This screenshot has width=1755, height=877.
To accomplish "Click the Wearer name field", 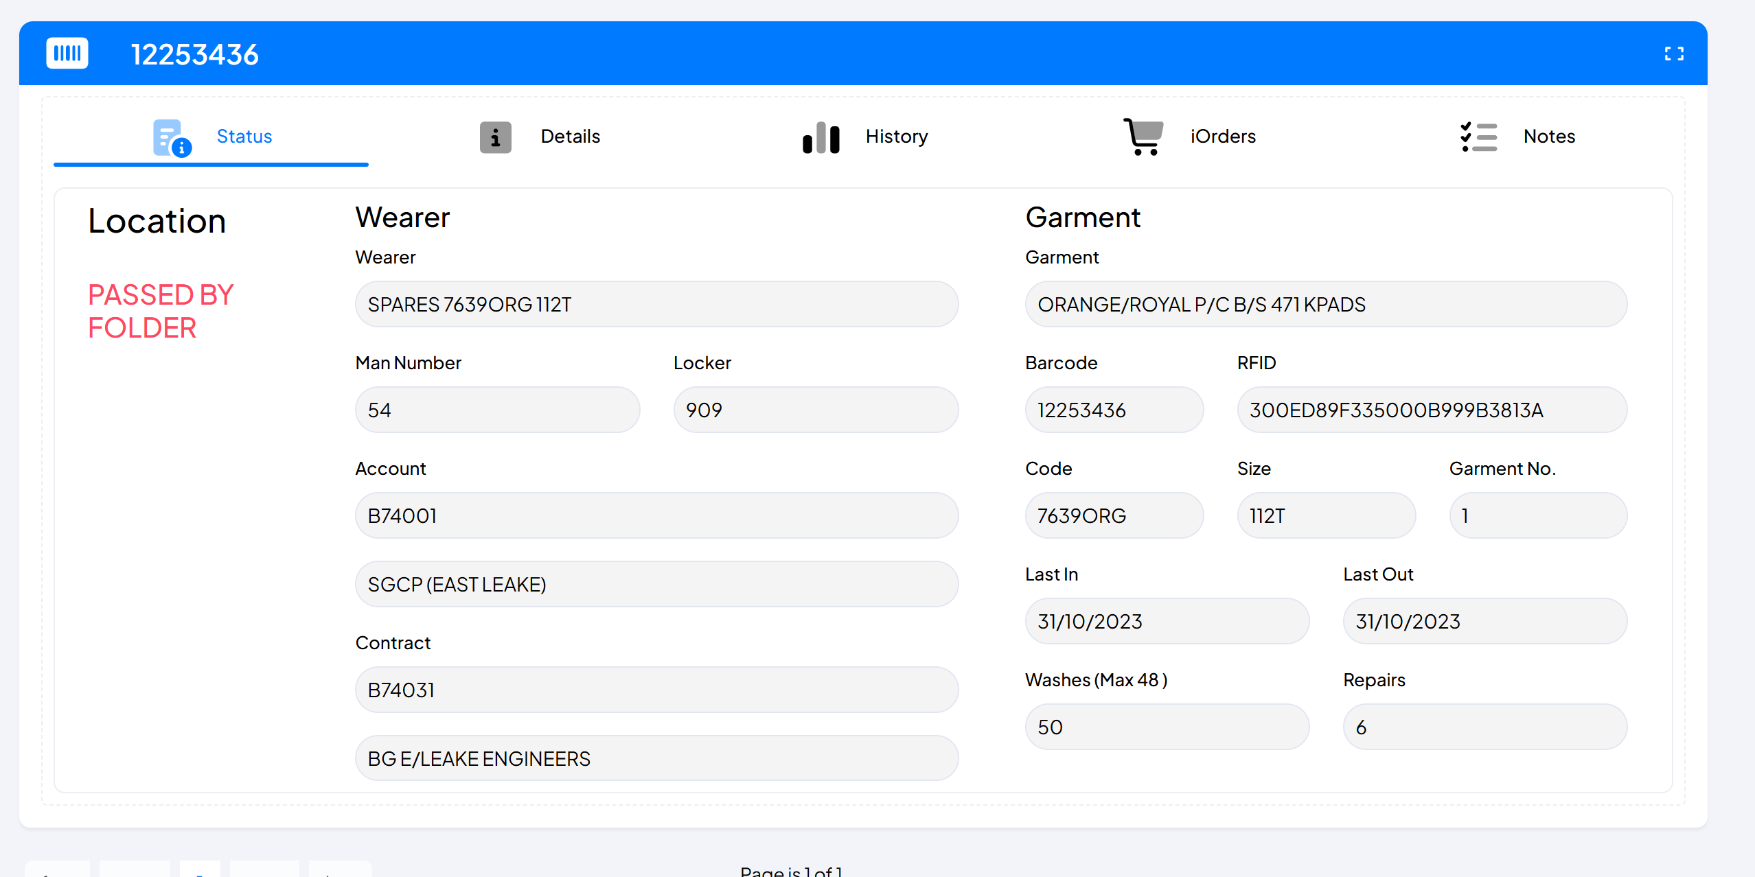I will point(656,304).
